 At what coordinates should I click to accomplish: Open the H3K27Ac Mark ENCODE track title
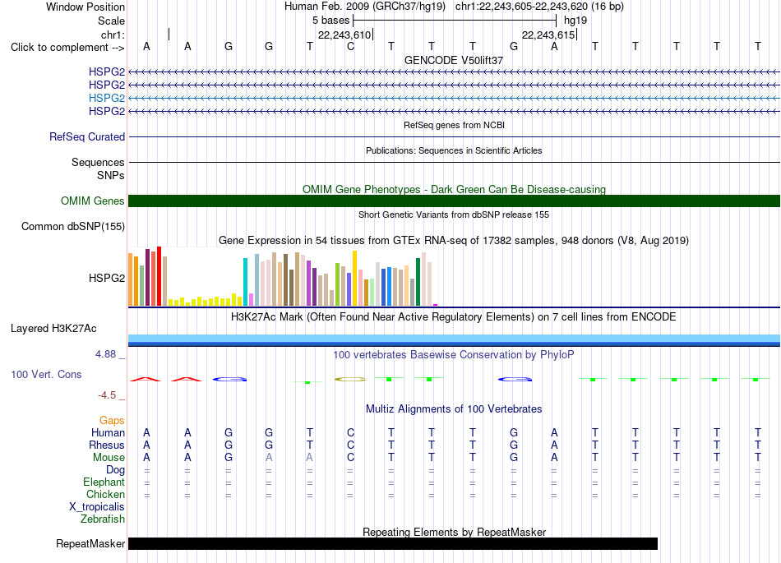454,317
